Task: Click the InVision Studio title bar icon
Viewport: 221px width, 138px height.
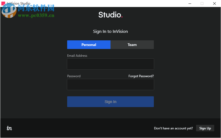Action: click(3, 3)
